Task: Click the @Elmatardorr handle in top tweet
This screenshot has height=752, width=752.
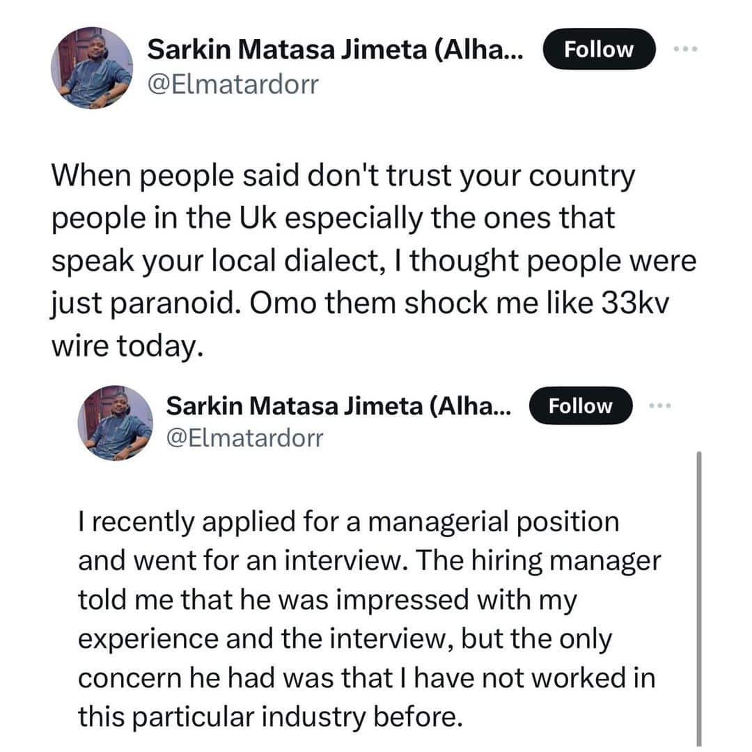Action: click(233, 87)
